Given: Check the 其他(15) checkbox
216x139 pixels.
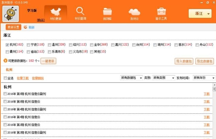Looking at the screenshot, I should (x=92, y=52).
